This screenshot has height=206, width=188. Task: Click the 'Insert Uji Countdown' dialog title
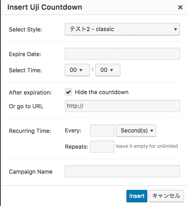[45, 7]
